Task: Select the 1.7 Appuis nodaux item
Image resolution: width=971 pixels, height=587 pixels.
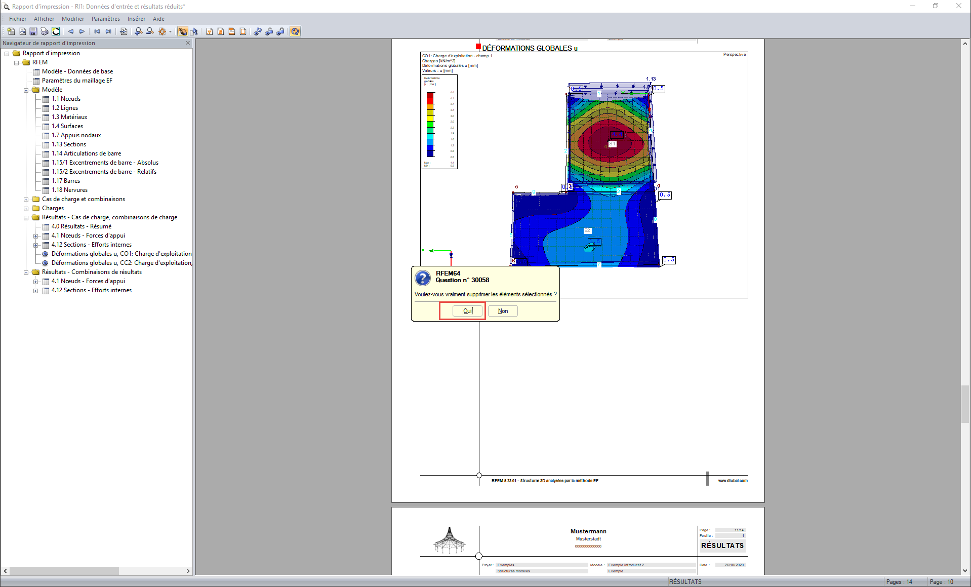Action: (76, 135)
